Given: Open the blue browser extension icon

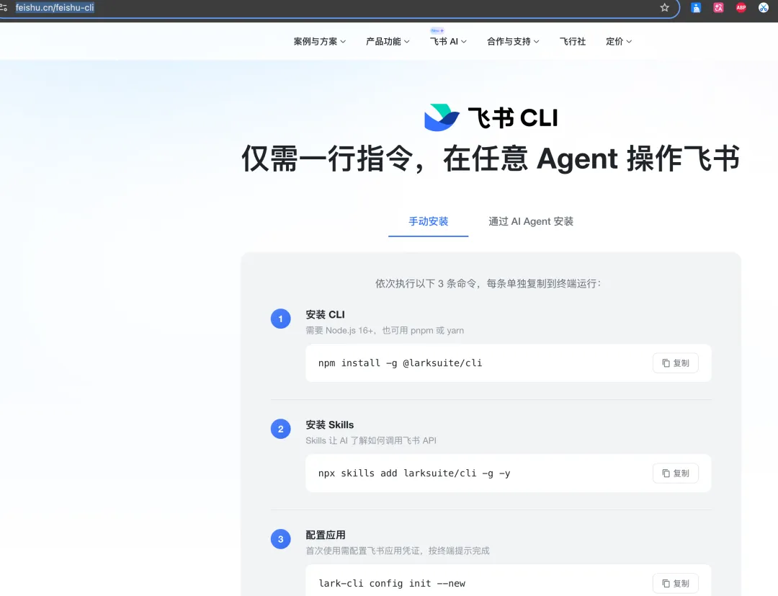Looking at the screenshot, I should click(696, 7).
